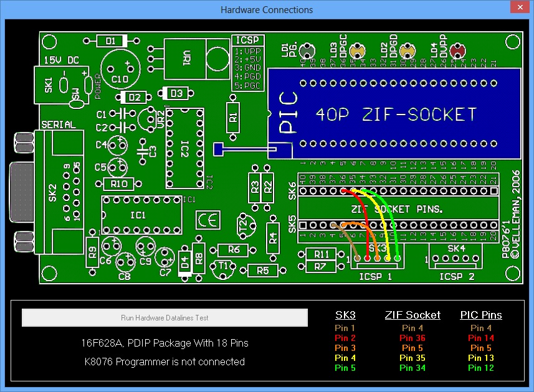Click the Run Hardware Datalines Test button

(x=165, y=317)
